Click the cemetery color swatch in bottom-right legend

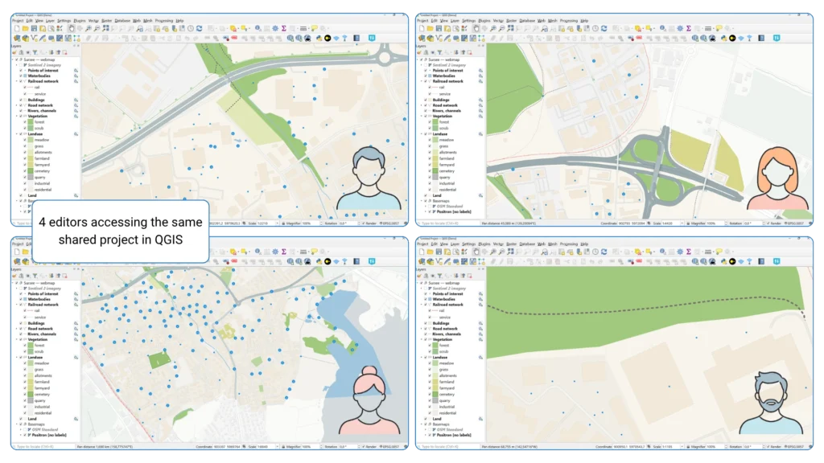[x=434, y=393]
